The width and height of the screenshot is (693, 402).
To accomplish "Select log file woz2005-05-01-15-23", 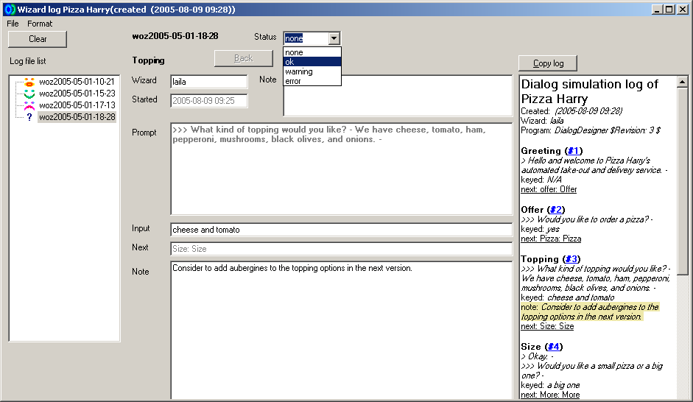I will pos(77,94).
